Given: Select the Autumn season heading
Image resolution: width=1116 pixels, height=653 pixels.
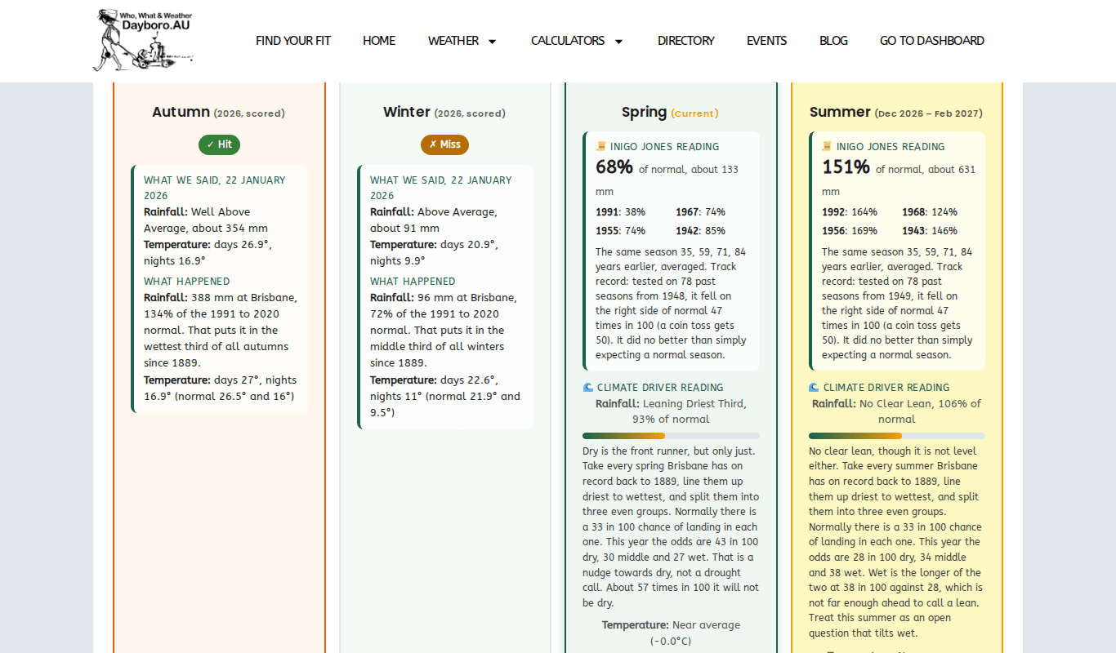Looking at the screenshot, I should pos(218,113).
